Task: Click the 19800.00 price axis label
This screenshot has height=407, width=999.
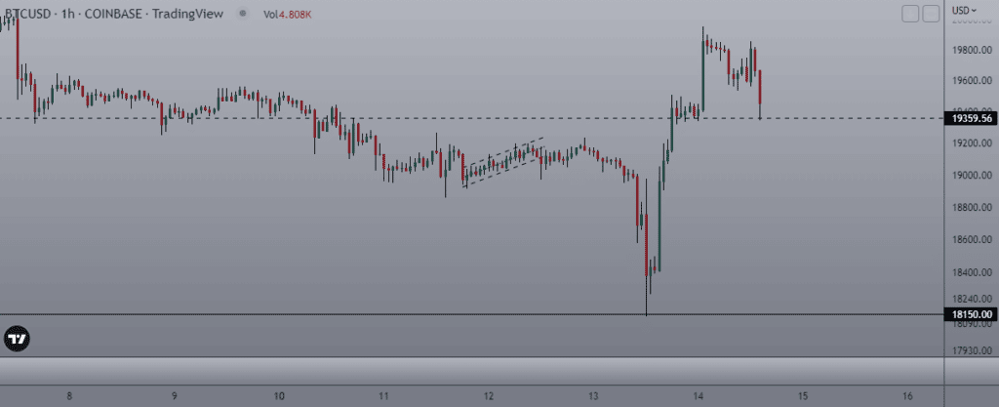Action: click(973, 50)
